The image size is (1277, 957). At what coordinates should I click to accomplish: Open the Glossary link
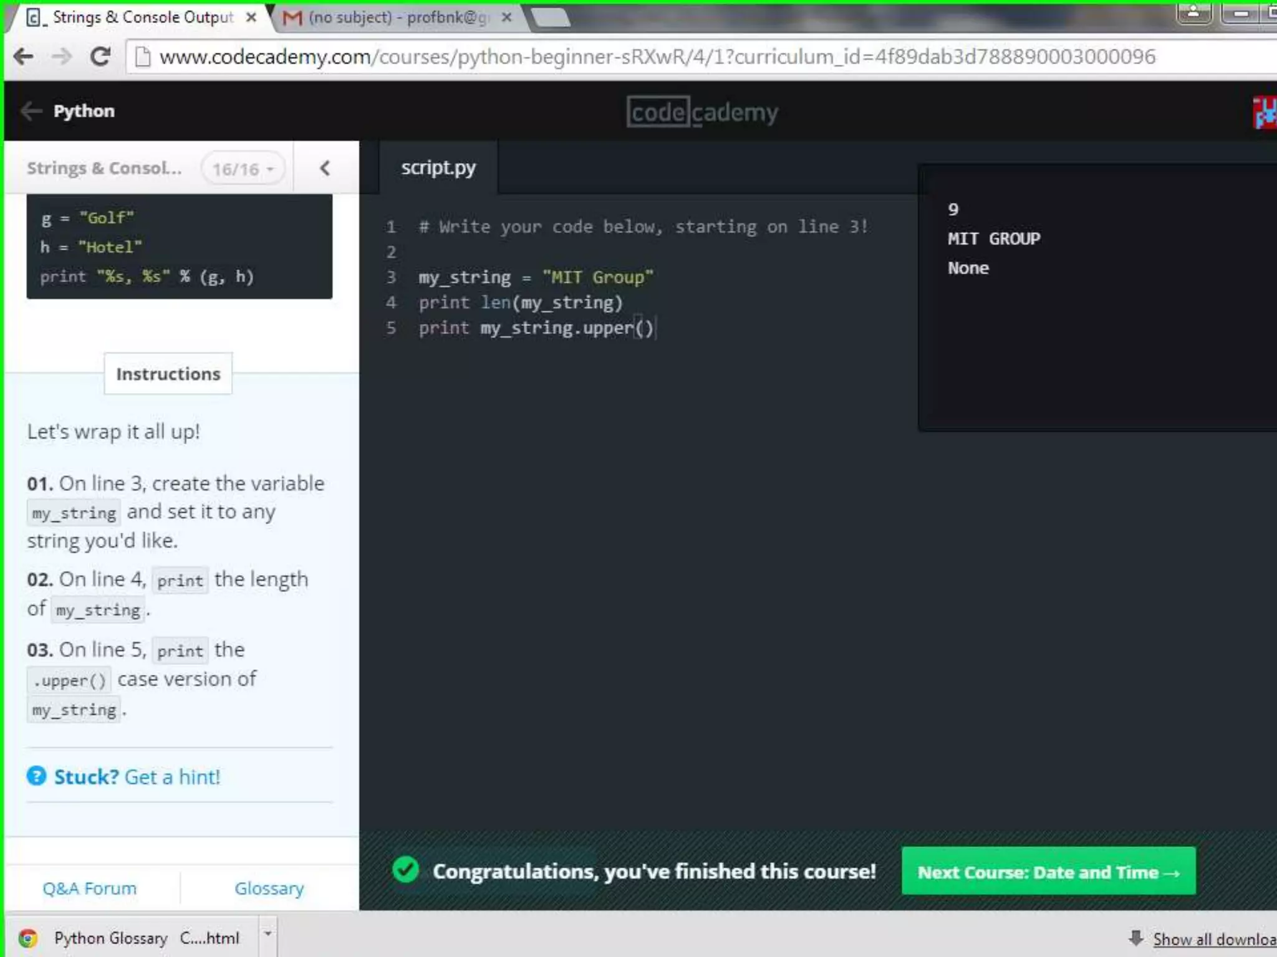[x=269, y=888]
